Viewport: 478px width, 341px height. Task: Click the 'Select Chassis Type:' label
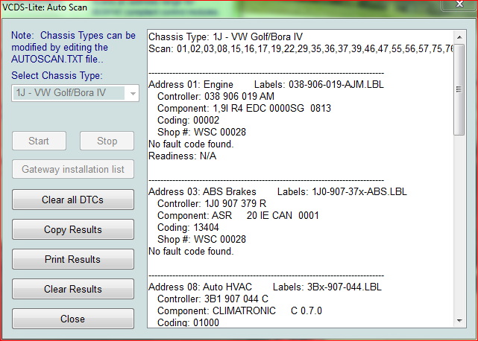[57, 75]
